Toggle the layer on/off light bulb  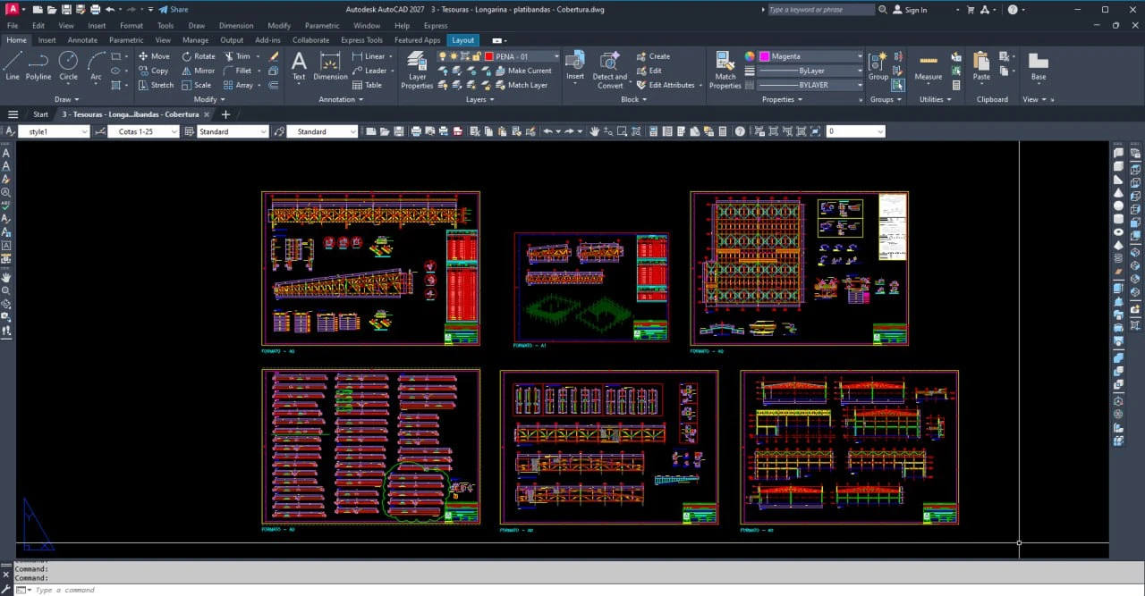click(x=442, y=56)
